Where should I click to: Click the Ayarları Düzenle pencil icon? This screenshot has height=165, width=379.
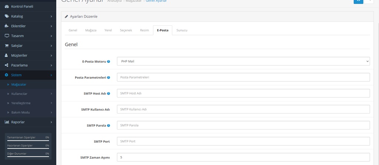(x=67, y=17)
